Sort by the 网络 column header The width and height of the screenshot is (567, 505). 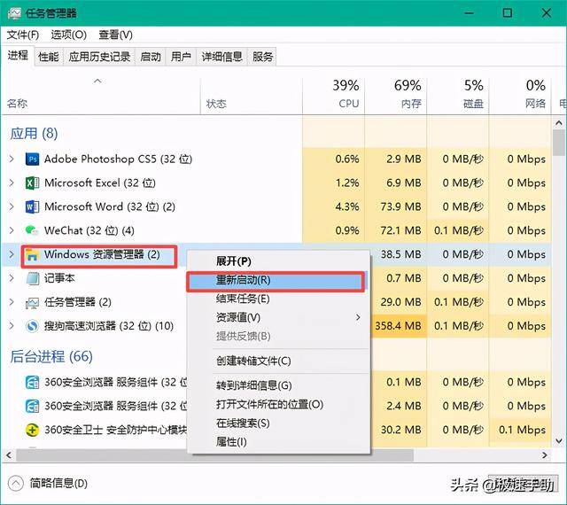520,96
